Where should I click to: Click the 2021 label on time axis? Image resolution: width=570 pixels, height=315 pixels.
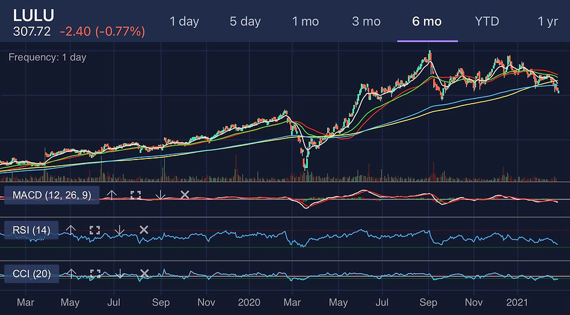(518, 302)
